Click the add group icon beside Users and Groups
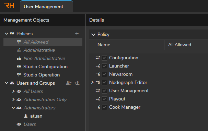The image size is (208, 131). pyautogui.click(x=69, y=83)
